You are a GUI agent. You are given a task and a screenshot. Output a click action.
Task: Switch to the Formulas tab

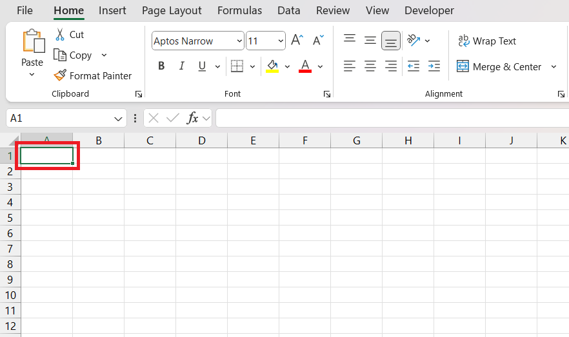coord(239,10)
